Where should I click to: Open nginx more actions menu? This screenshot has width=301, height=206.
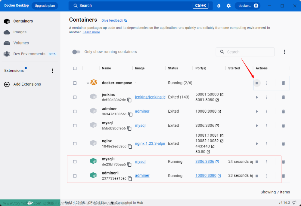(267, 144)
